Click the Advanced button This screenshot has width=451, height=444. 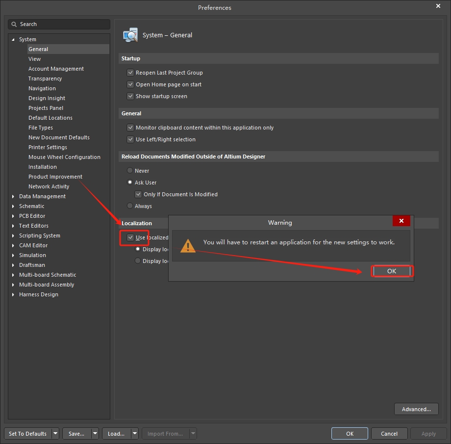pyautogui.click(x=416, y=409)
